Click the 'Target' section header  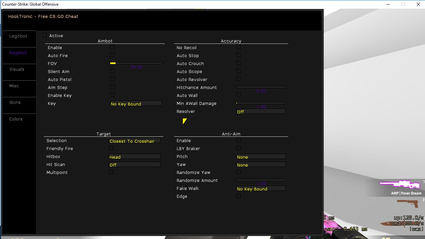click(x=104, y=134)
